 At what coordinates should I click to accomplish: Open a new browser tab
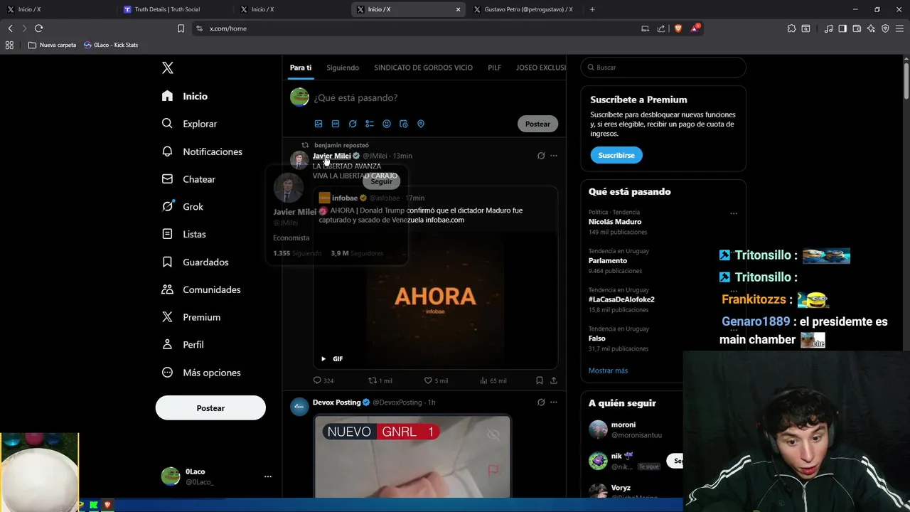pyautogui.click(x=592, y=9)
